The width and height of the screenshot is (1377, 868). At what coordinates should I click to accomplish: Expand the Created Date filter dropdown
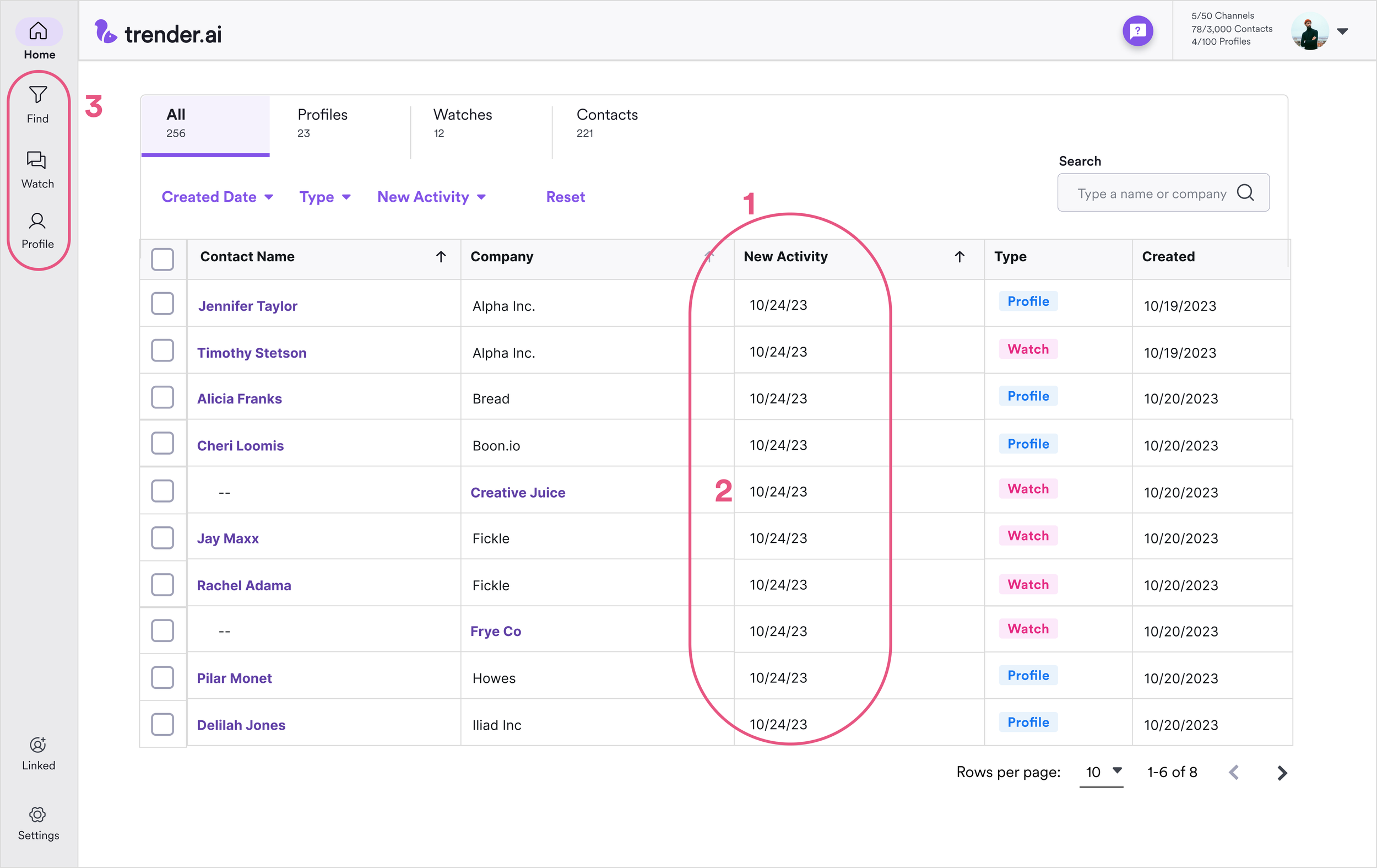[x=216, y=197]
